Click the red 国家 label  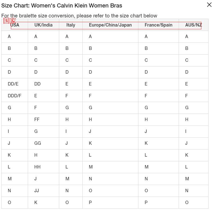pos(9,21)
